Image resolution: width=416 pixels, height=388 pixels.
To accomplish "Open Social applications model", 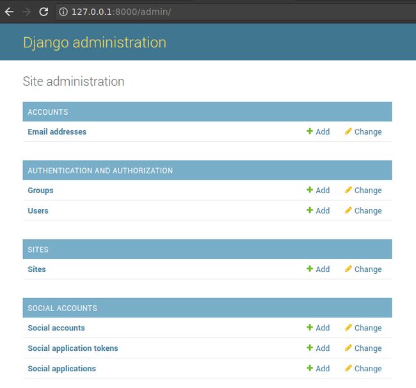I will [62, 369].
